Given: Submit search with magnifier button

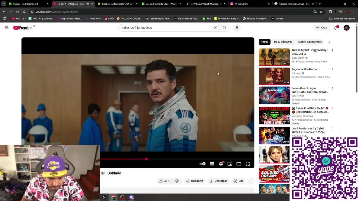Looking at the screenshot, I should pyautogui.click(x=224, y=28).
